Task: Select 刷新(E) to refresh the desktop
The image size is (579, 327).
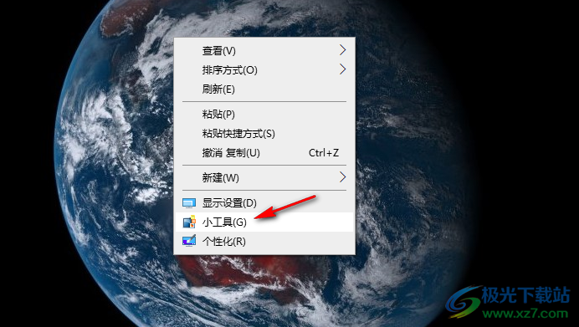Action: (264, 89)
